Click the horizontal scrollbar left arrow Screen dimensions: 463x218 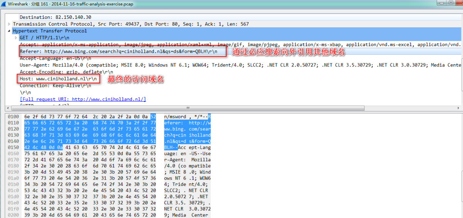coord(8,108)
